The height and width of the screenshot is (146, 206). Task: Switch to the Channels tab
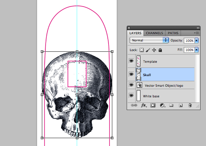[x=154, y=33]
